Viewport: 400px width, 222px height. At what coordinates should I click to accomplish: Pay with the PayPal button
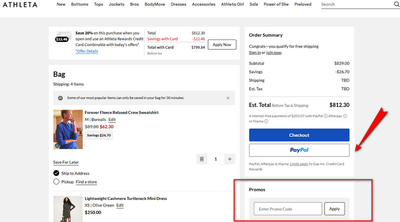[x=299, y=150]
